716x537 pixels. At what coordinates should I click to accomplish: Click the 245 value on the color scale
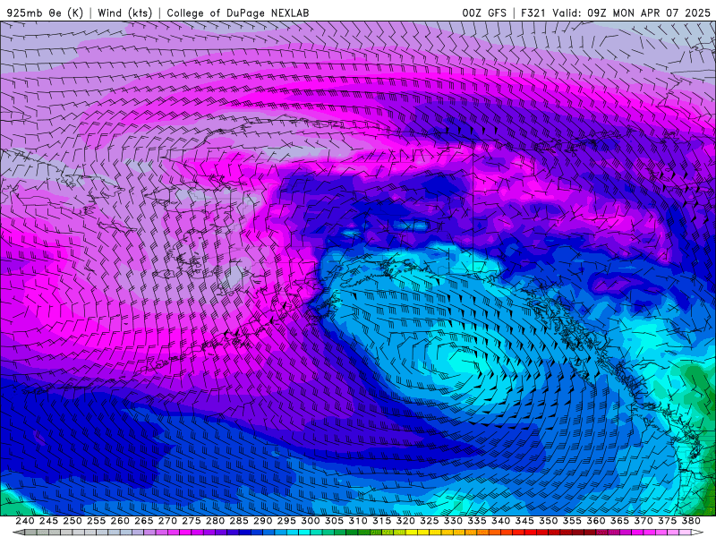coord(48,521)
